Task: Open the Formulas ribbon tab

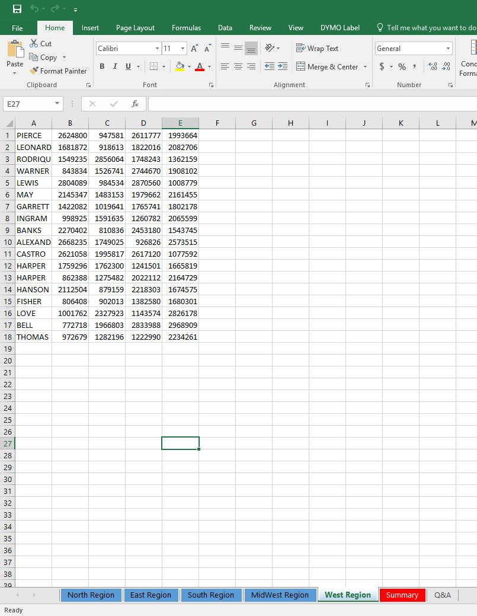Action: point(186,27)
